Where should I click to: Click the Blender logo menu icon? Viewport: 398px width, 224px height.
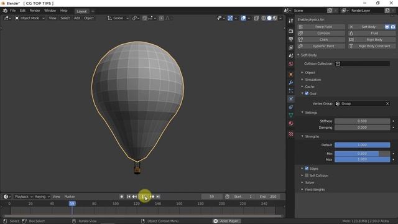[5, 11]
